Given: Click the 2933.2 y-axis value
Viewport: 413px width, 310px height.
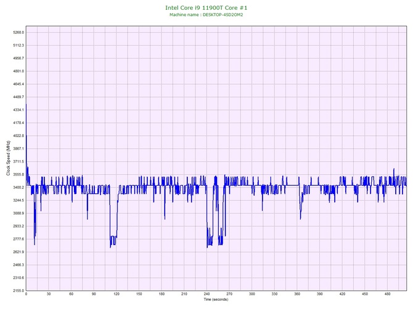Looking at the screenshot, I should [18, 227].
